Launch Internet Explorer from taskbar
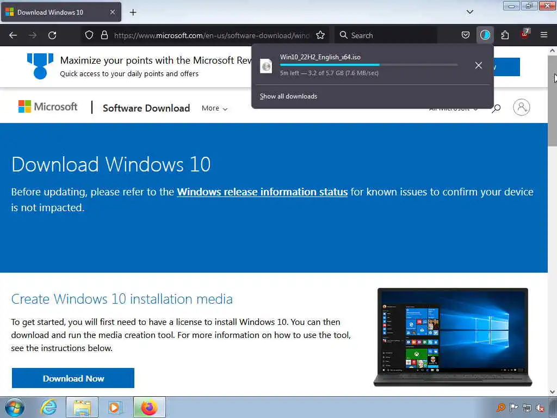 pos(48,408)
